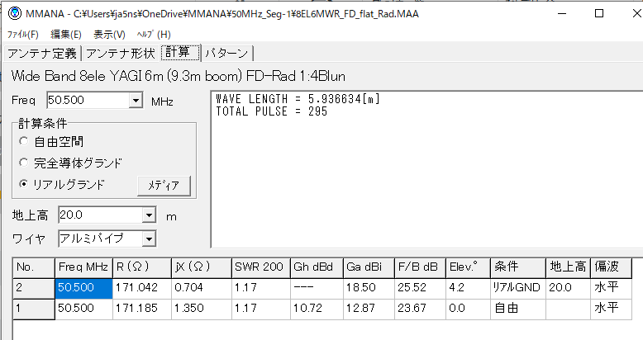Expand the ワイヤ material dropdown

(148, 239)
